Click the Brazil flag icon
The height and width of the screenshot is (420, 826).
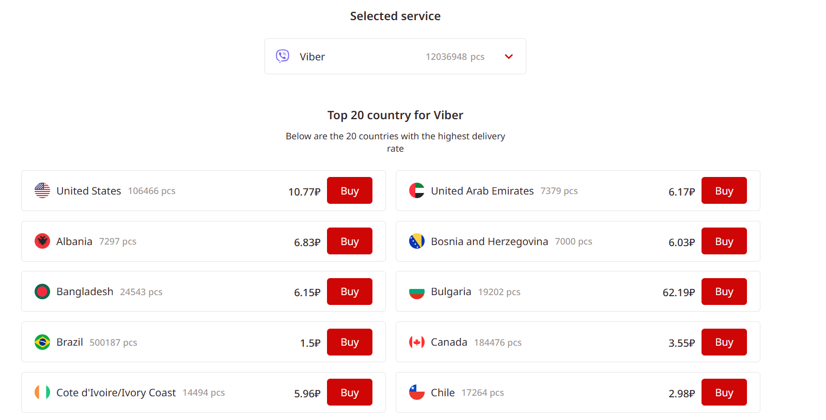coord(42,342)
